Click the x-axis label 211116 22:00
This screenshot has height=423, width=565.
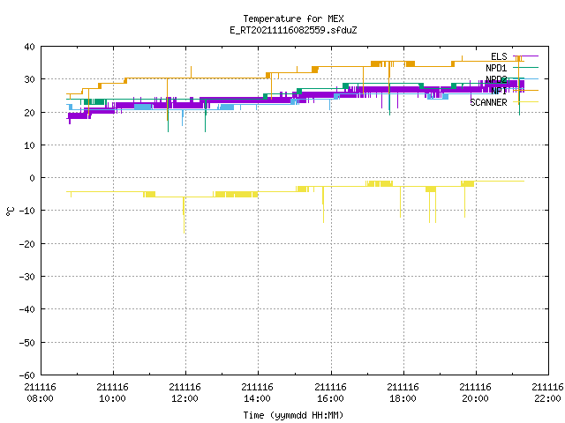(547, 392)
